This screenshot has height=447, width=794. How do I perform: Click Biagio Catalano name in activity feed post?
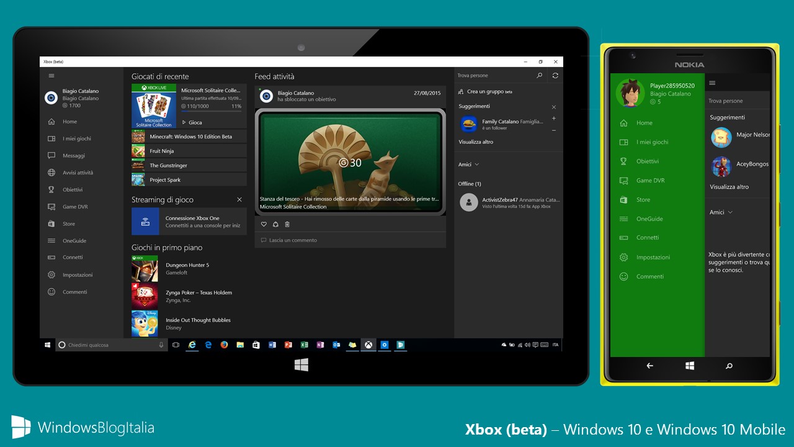pyautogui.click(x=296, y=93)
